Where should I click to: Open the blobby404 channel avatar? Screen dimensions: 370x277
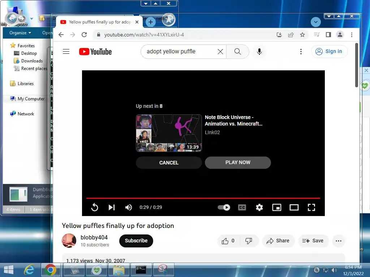(69, 241)
